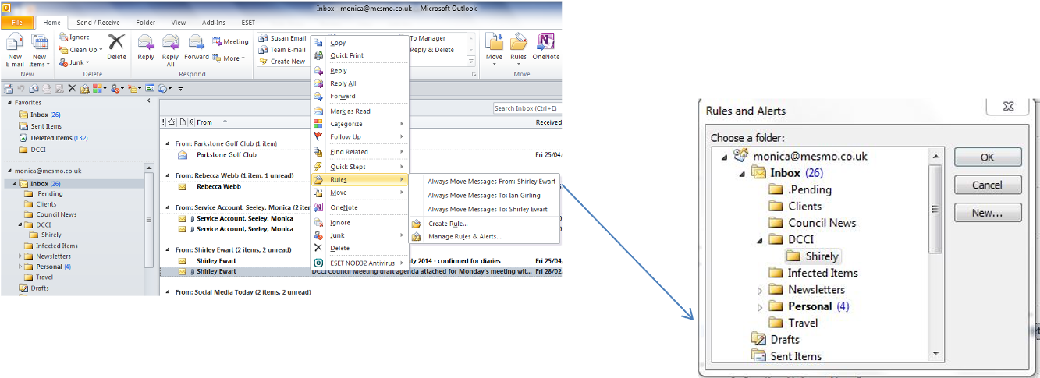Image resolution: width=1040 pixels, height=378 pixels.
Task: Open ESET NOD32 Antivirus submenu
Action: (x=360, y=263)
